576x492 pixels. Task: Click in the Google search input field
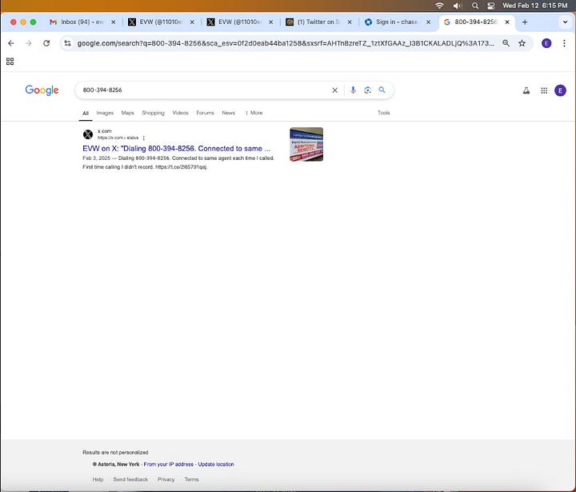click(204, 90)
